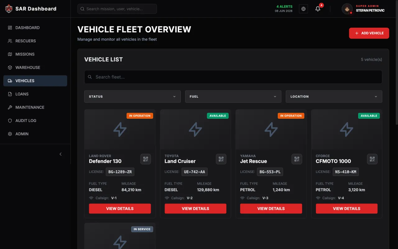Click license plate BG-553-PL
This screenshot has height=249, width=398.
click(270, 172)
